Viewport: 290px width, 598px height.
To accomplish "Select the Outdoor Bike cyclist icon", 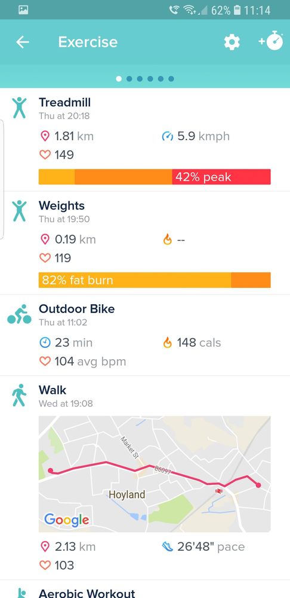I will point(19,314).
